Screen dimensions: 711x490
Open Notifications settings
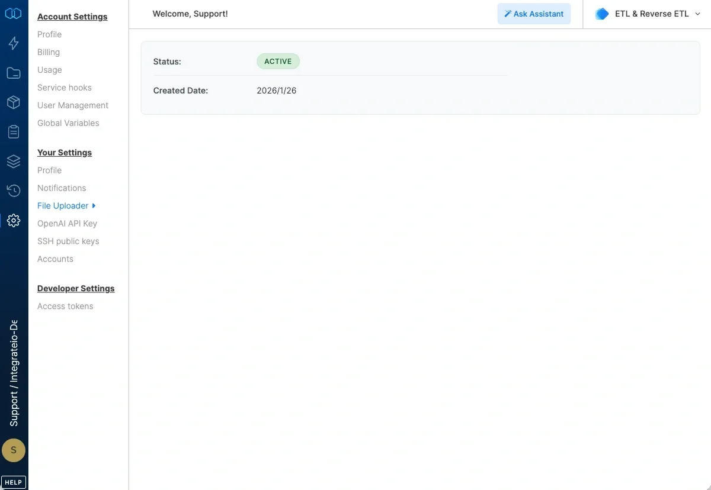62,188
